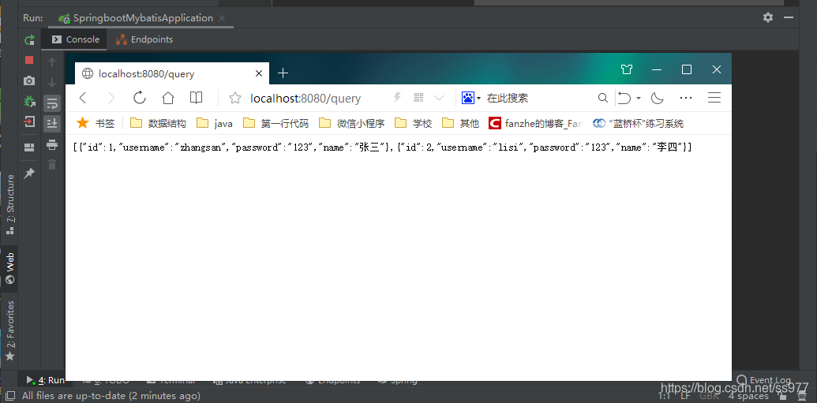Viewport: 817px width, 403px height.
Task: Click the undo closed tab icon
Action: 624,98
